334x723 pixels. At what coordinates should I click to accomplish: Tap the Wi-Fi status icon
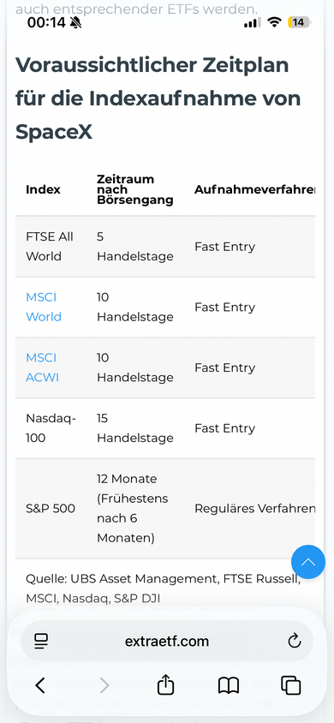click(275, 22)
